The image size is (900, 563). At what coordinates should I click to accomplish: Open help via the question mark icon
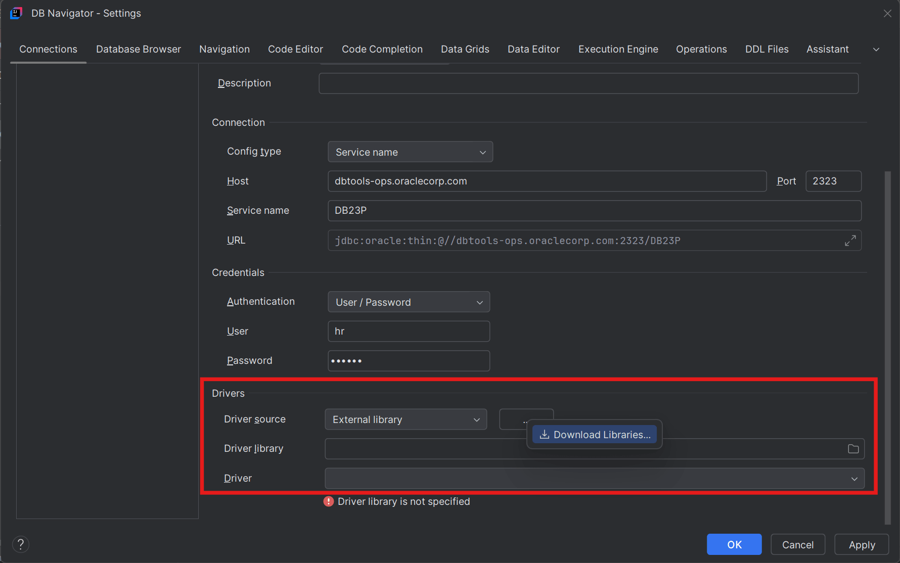tap(21, 544)
